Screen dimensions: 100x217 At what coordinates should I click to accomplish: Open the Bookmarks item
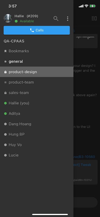37,51
